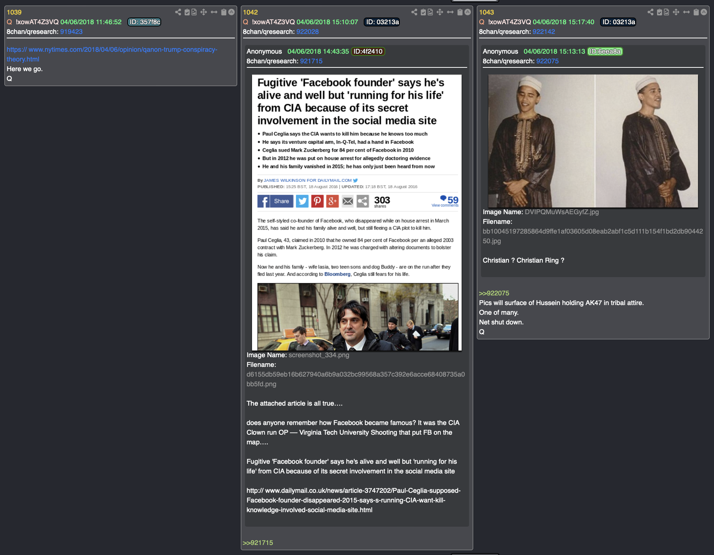714x555 pixels.
Task: Open the Facebook founder article screenshot image
Action: click(x=357, y=212)
